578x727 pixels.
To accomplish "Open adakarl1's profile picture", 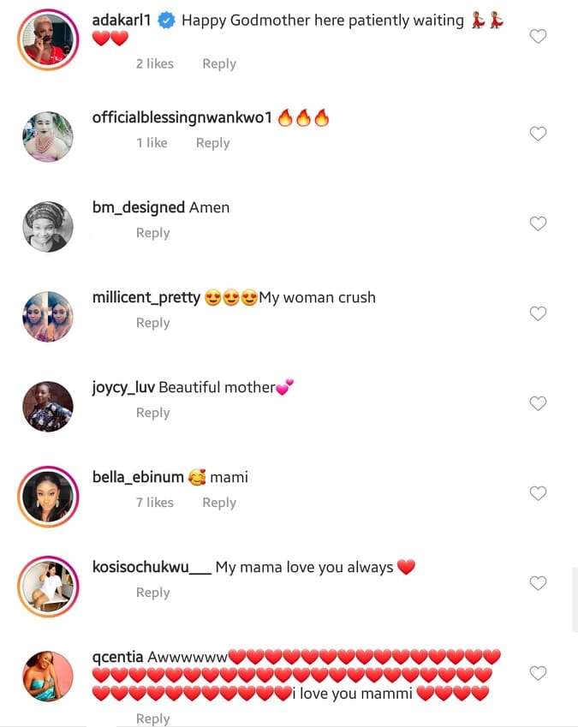I will click(48, 39).
